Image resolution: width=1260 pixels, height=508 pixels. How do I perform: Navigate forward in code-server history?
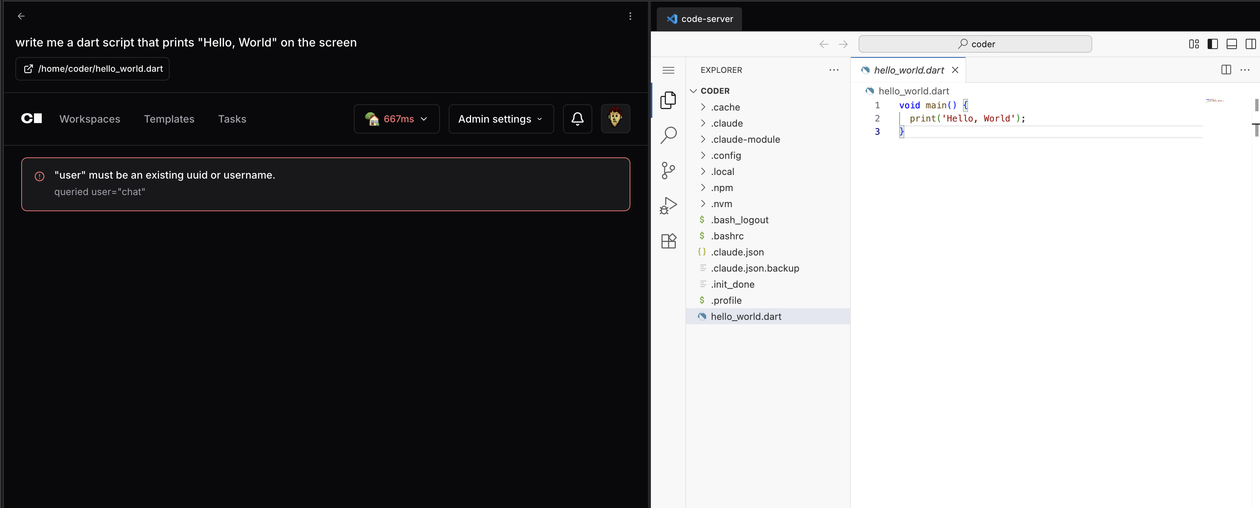click(843, 44)
